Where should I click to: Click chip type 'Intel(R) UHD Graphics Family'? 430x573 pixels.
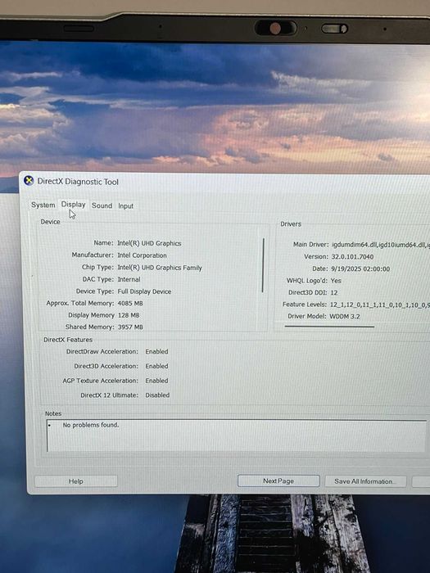160,268
